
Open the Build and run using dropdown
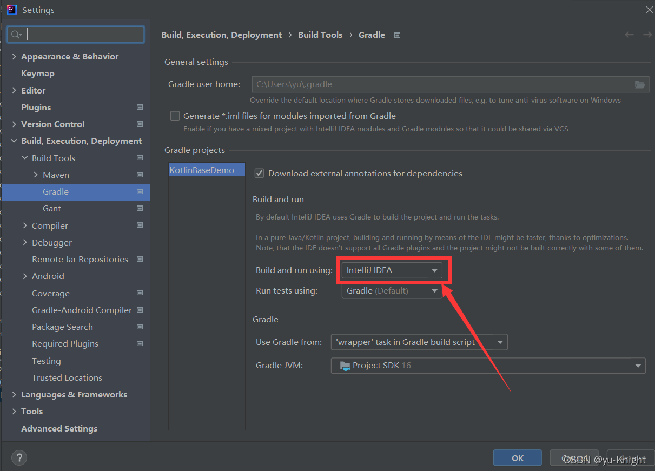[x=392, y=270]
